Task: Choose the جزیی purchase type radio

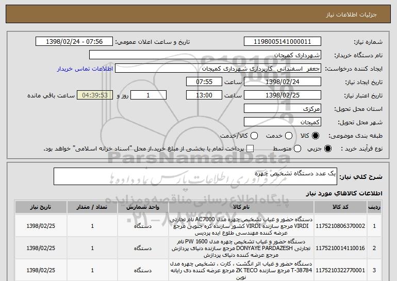Action: pyautogui.click(x=327, y=149)
